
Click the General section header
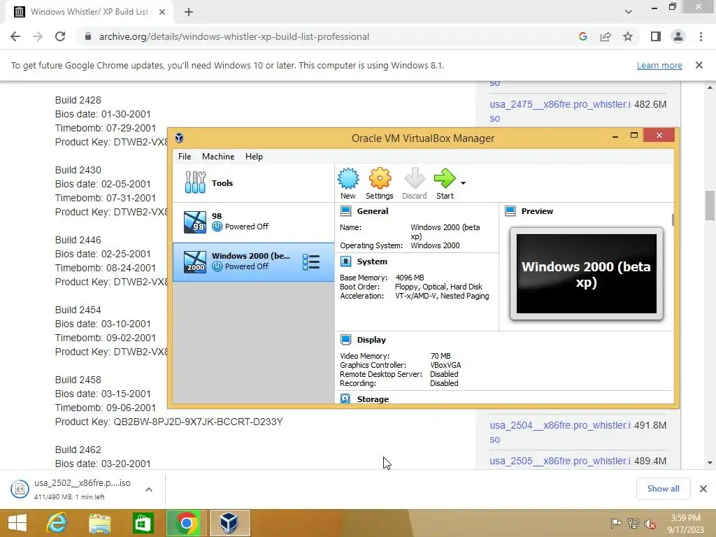point(373,211)
